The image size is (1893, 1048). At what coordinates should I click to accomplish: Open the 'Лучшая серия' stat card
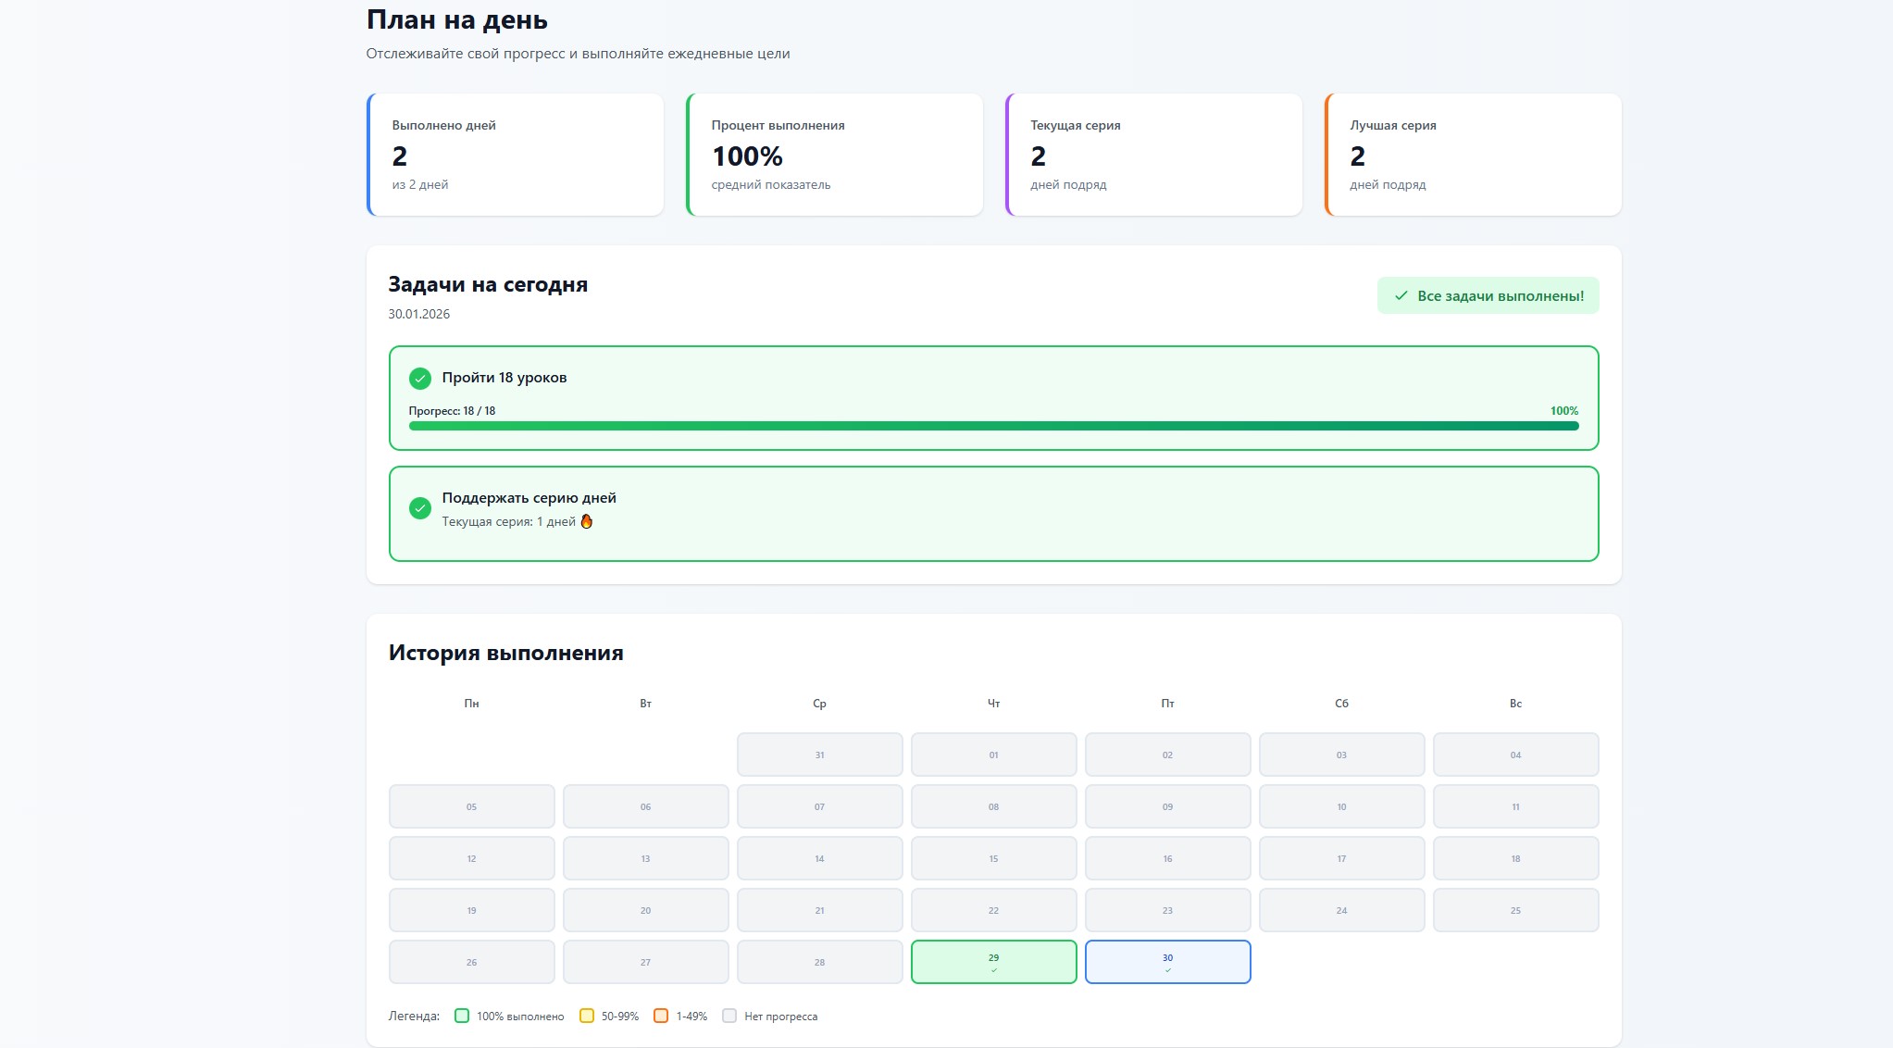tap(1474, 155)
